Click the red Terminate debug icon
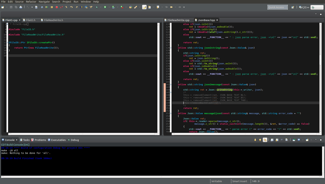 click(57, 7)
